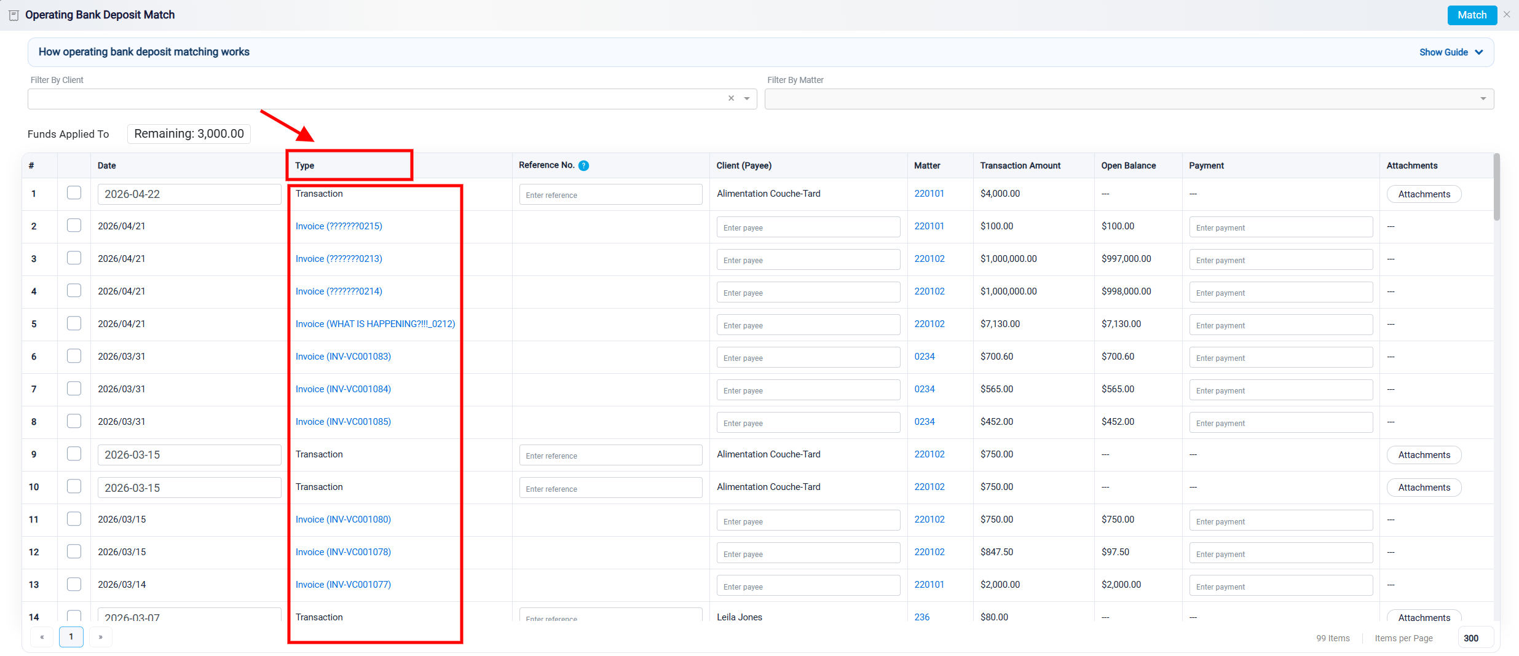Open Invoice (INV-VC001084) link
The width and height of the screenshot is (1519, 656).
343,389
